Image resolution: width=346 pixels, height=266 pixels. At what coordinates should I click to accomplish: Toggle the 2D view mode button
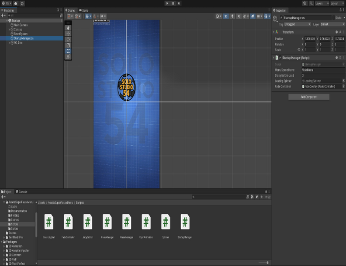[x=226, y=16]
